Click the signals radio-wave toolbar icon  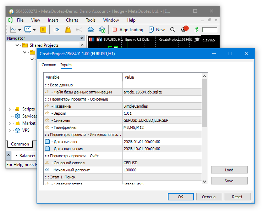(79, 30)
